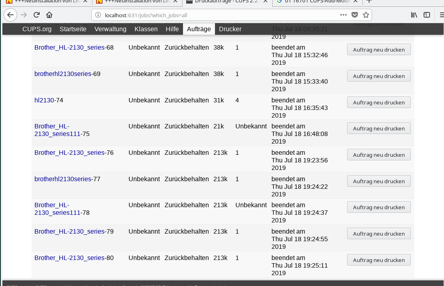Open the Klassen section
Viewport: 444px width, 286px height.
click(x=146, y=29)
